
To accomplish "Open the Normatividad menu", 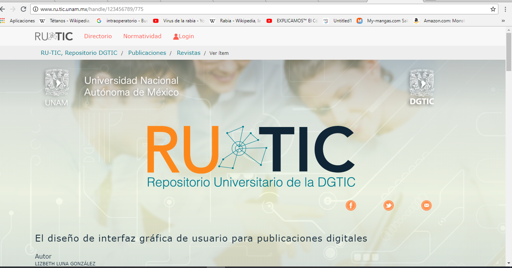I will (x=142, y=36).
